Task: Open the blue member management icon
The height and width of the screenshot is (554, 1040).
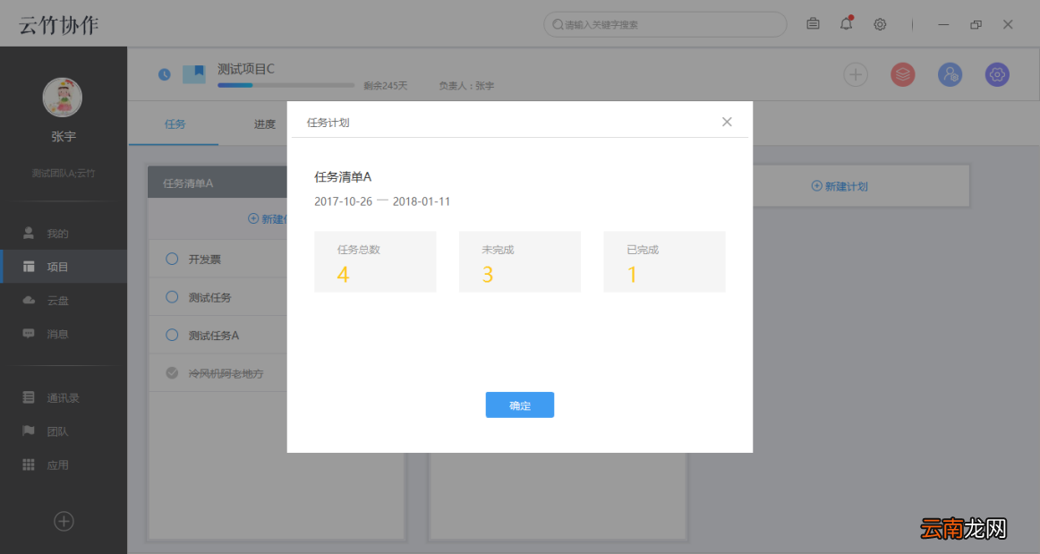Action: (950, 74)
